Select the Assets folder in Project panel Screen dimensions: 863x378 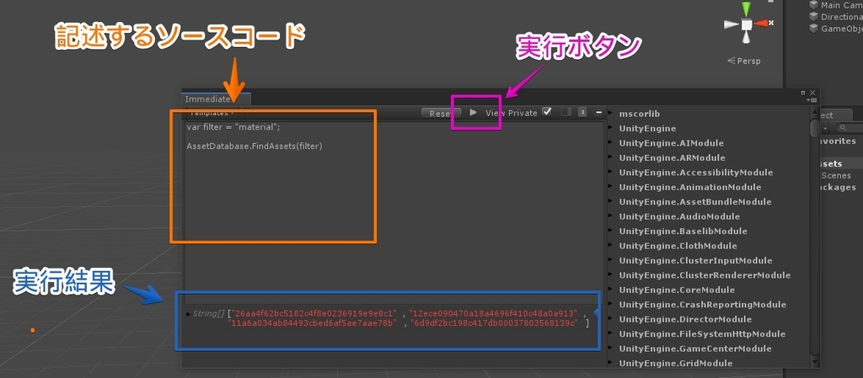click(x=830, y=163)
